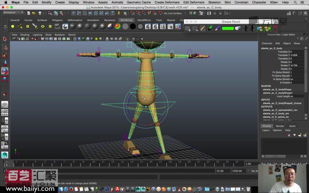
Task: Toggle select by component type mode
Action: point(61,13)
